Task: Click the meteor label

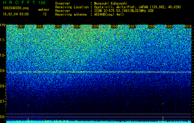Action: (x=44, y=10)
